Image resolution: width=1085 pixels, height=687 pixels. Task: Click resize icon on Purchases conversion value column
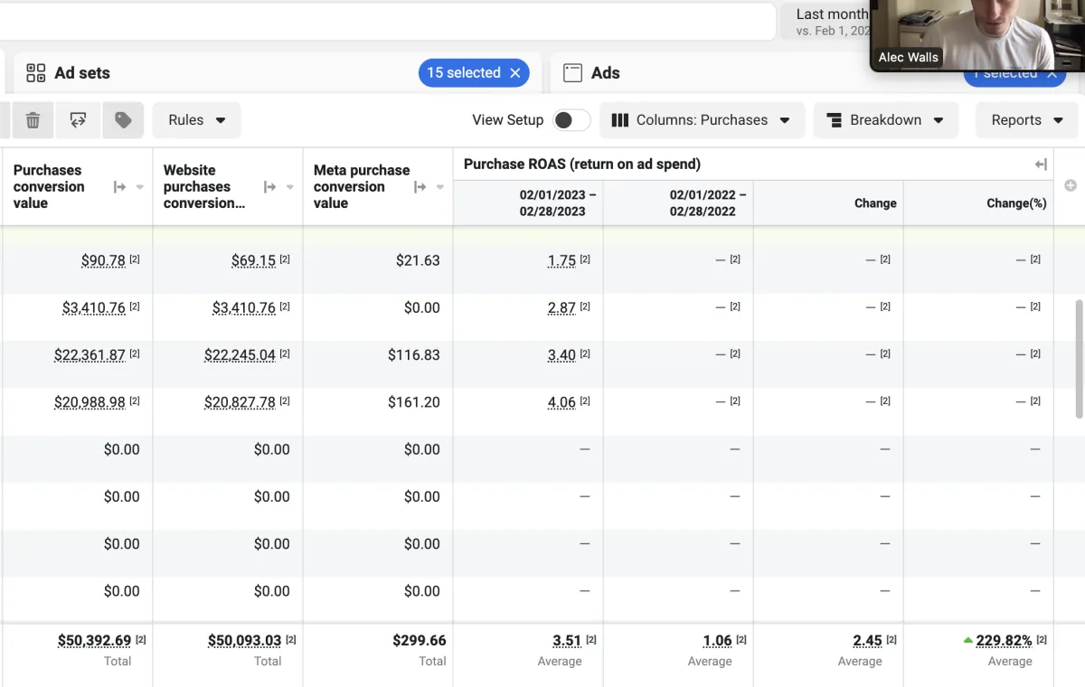pos(119,187)
